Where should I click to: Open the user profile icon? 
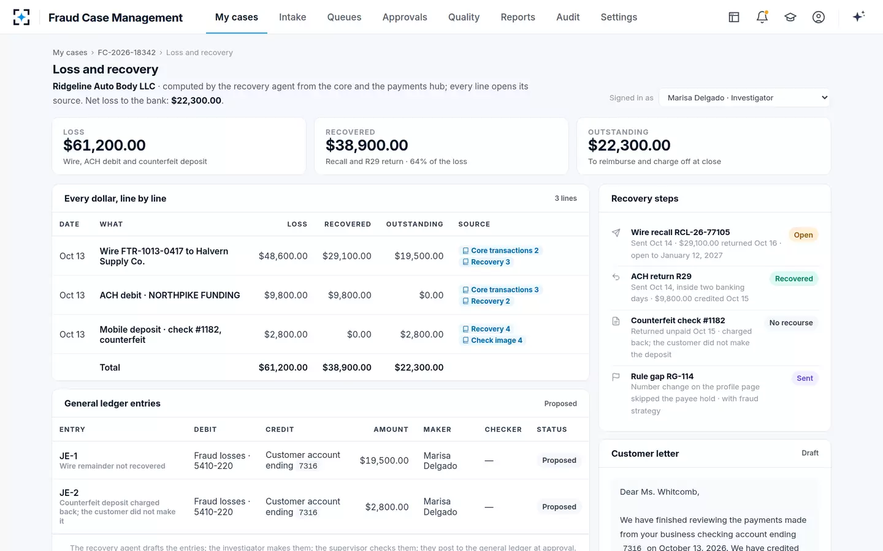819,17
